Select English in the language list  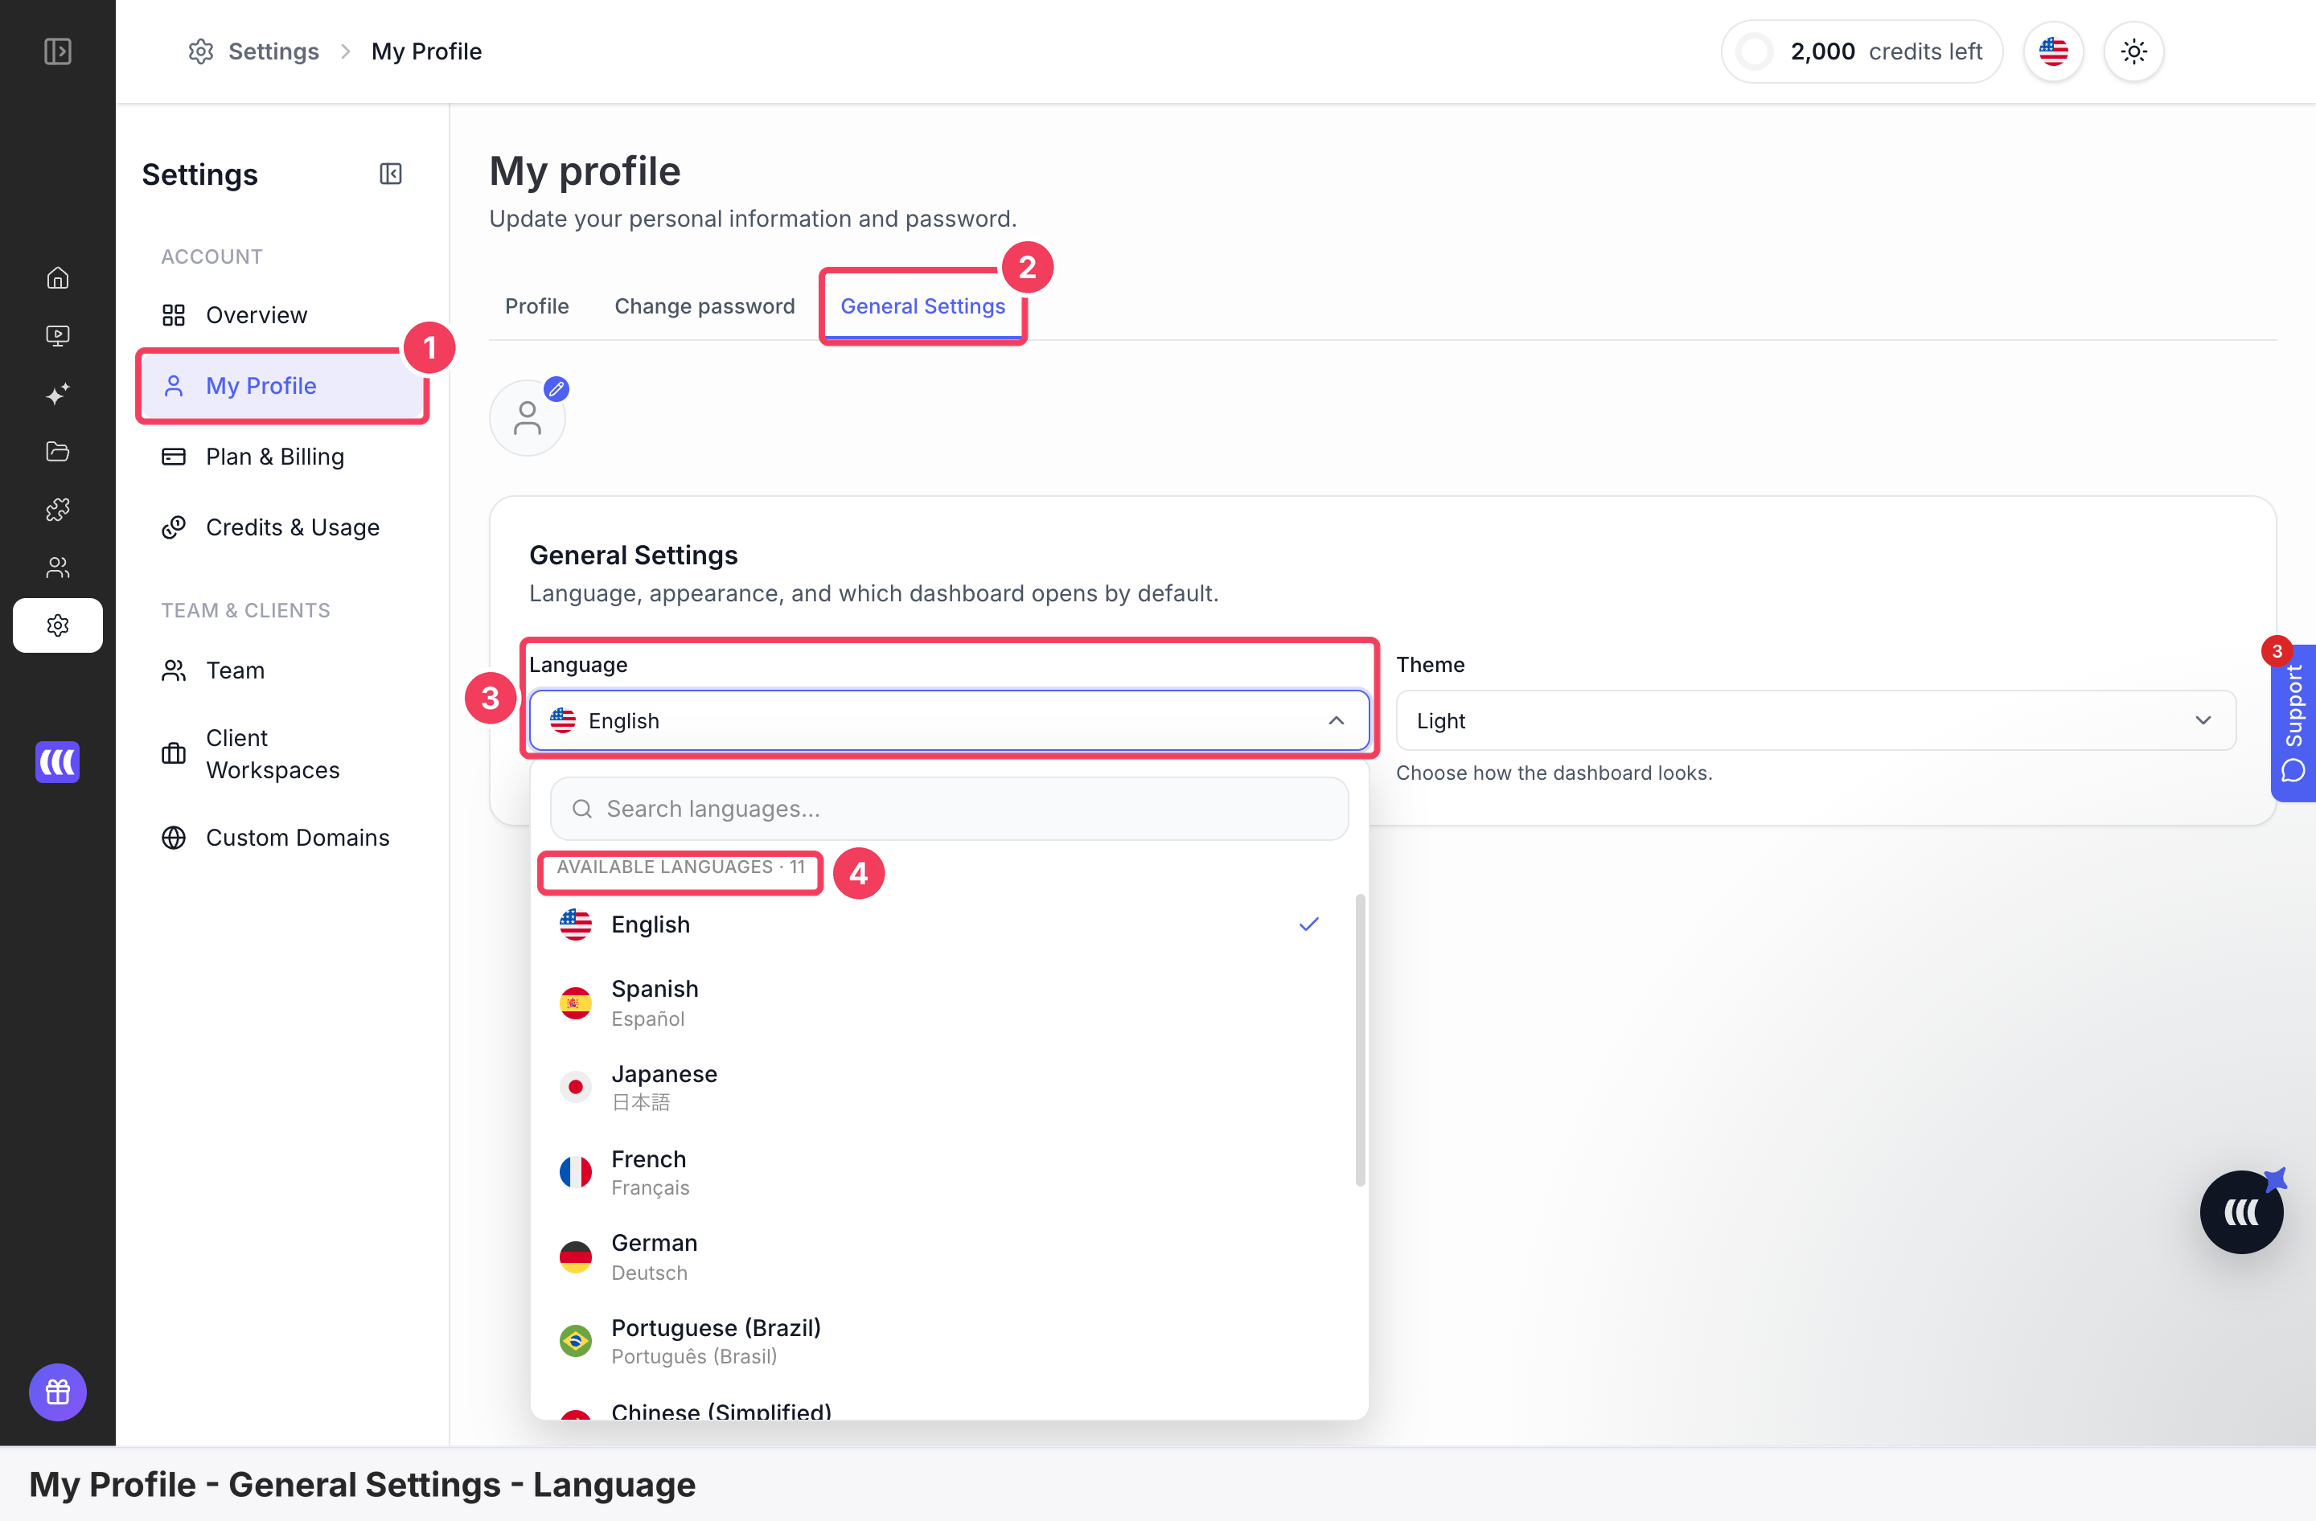pyautogui.click(x=941, y=924)
